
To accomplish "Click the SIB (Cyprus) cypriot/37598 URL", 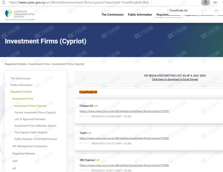I will point(124,165).
